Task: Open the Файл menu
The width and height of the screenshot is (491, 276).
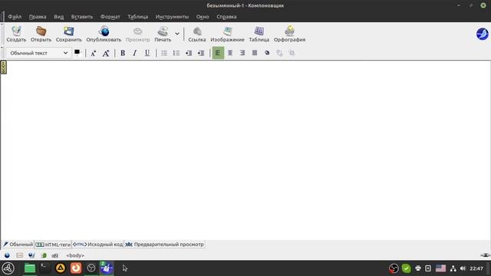Action: click(x=15, y=17)
